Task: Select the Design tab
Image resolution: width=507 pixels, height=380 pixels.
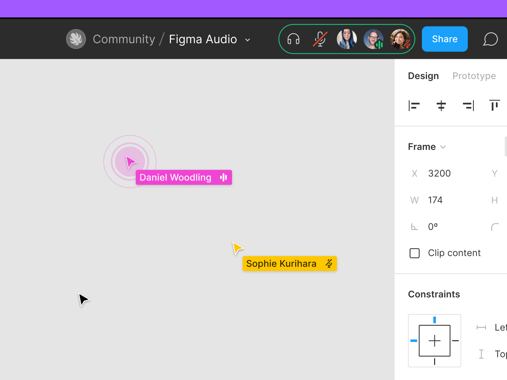Action: point(423,76)
